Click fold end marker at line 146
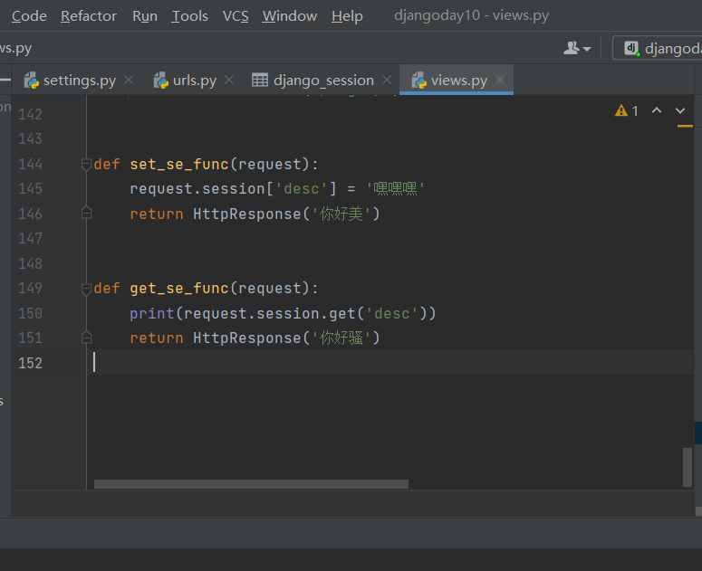 click(86, 214)
